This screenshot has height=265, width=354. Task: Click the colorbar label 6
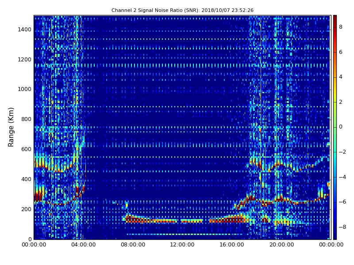341,52
